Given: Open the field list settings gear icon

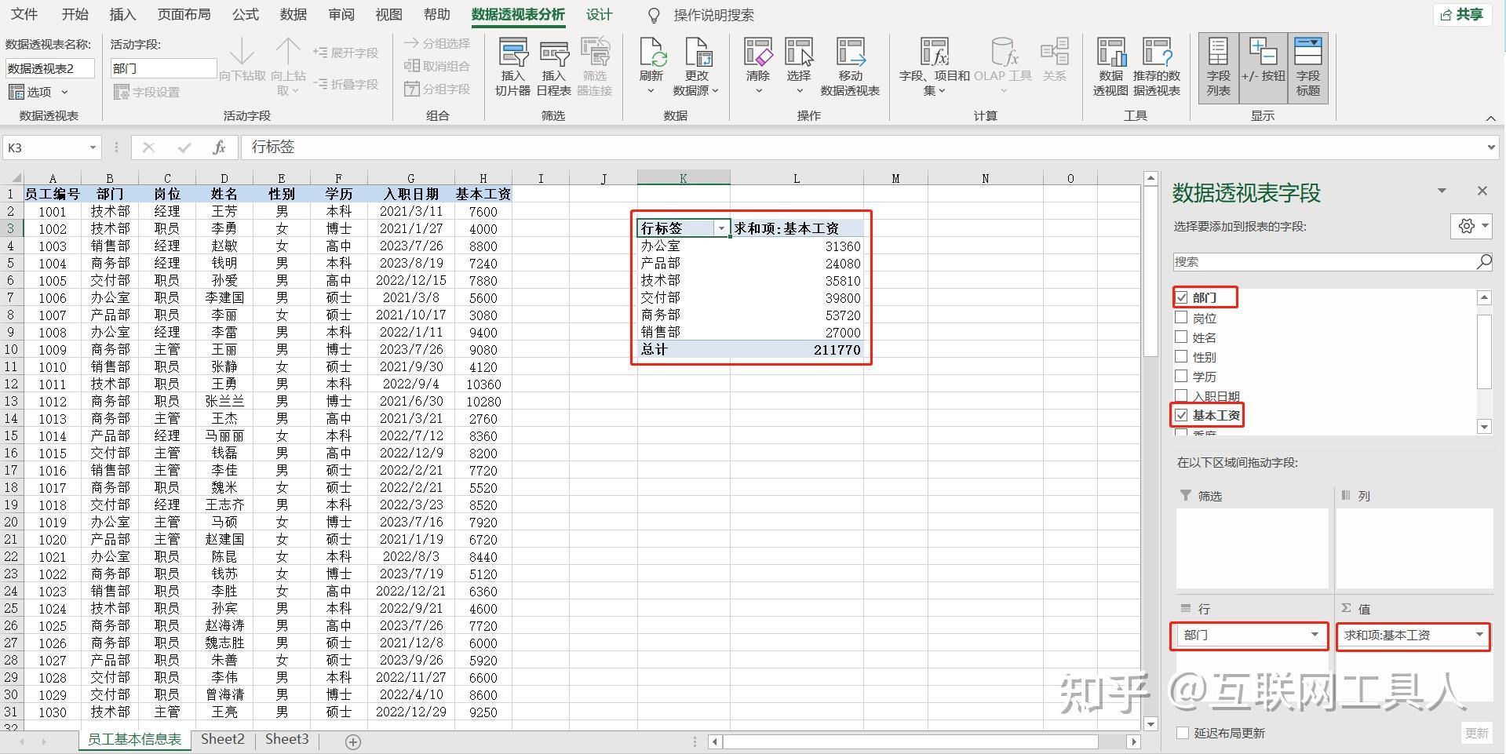Looking at the screenshot, I should 1464,226.
